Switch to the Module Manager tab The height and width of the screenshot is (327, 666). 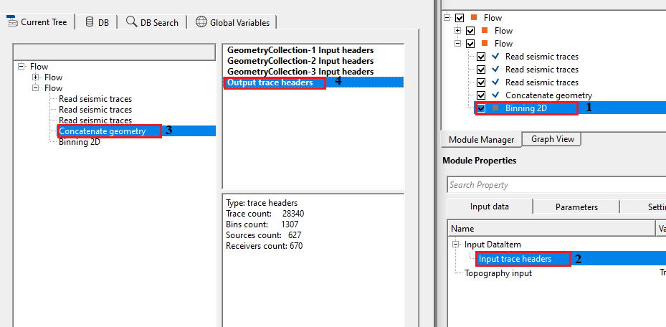[481, 140]
